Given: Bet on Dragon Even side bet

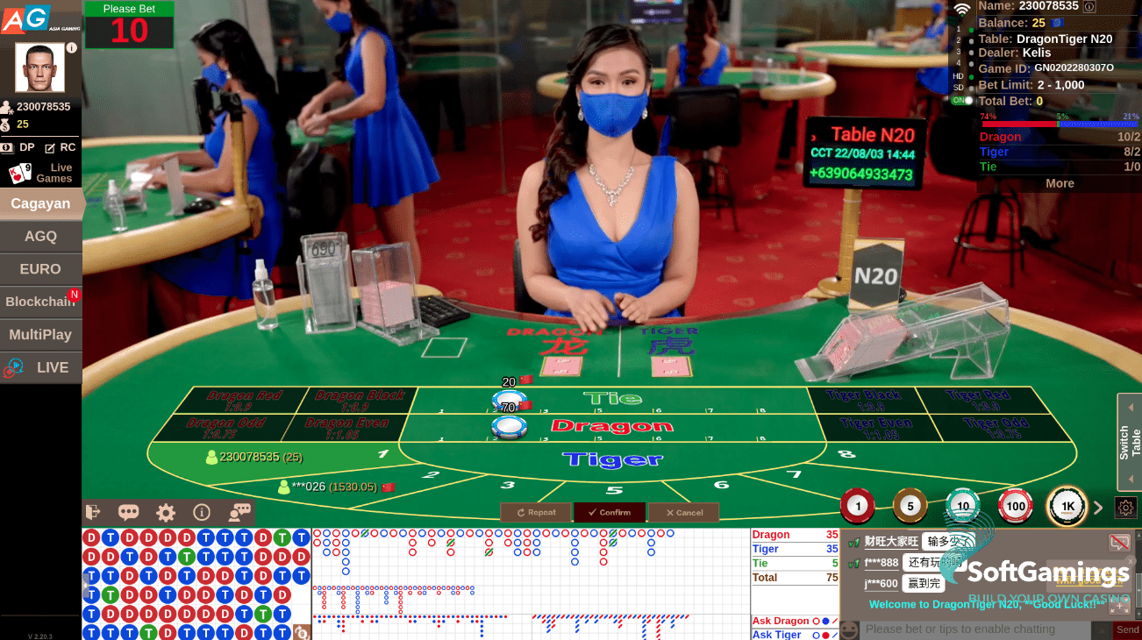Looking at the screenshot, I should coord(345,428).
